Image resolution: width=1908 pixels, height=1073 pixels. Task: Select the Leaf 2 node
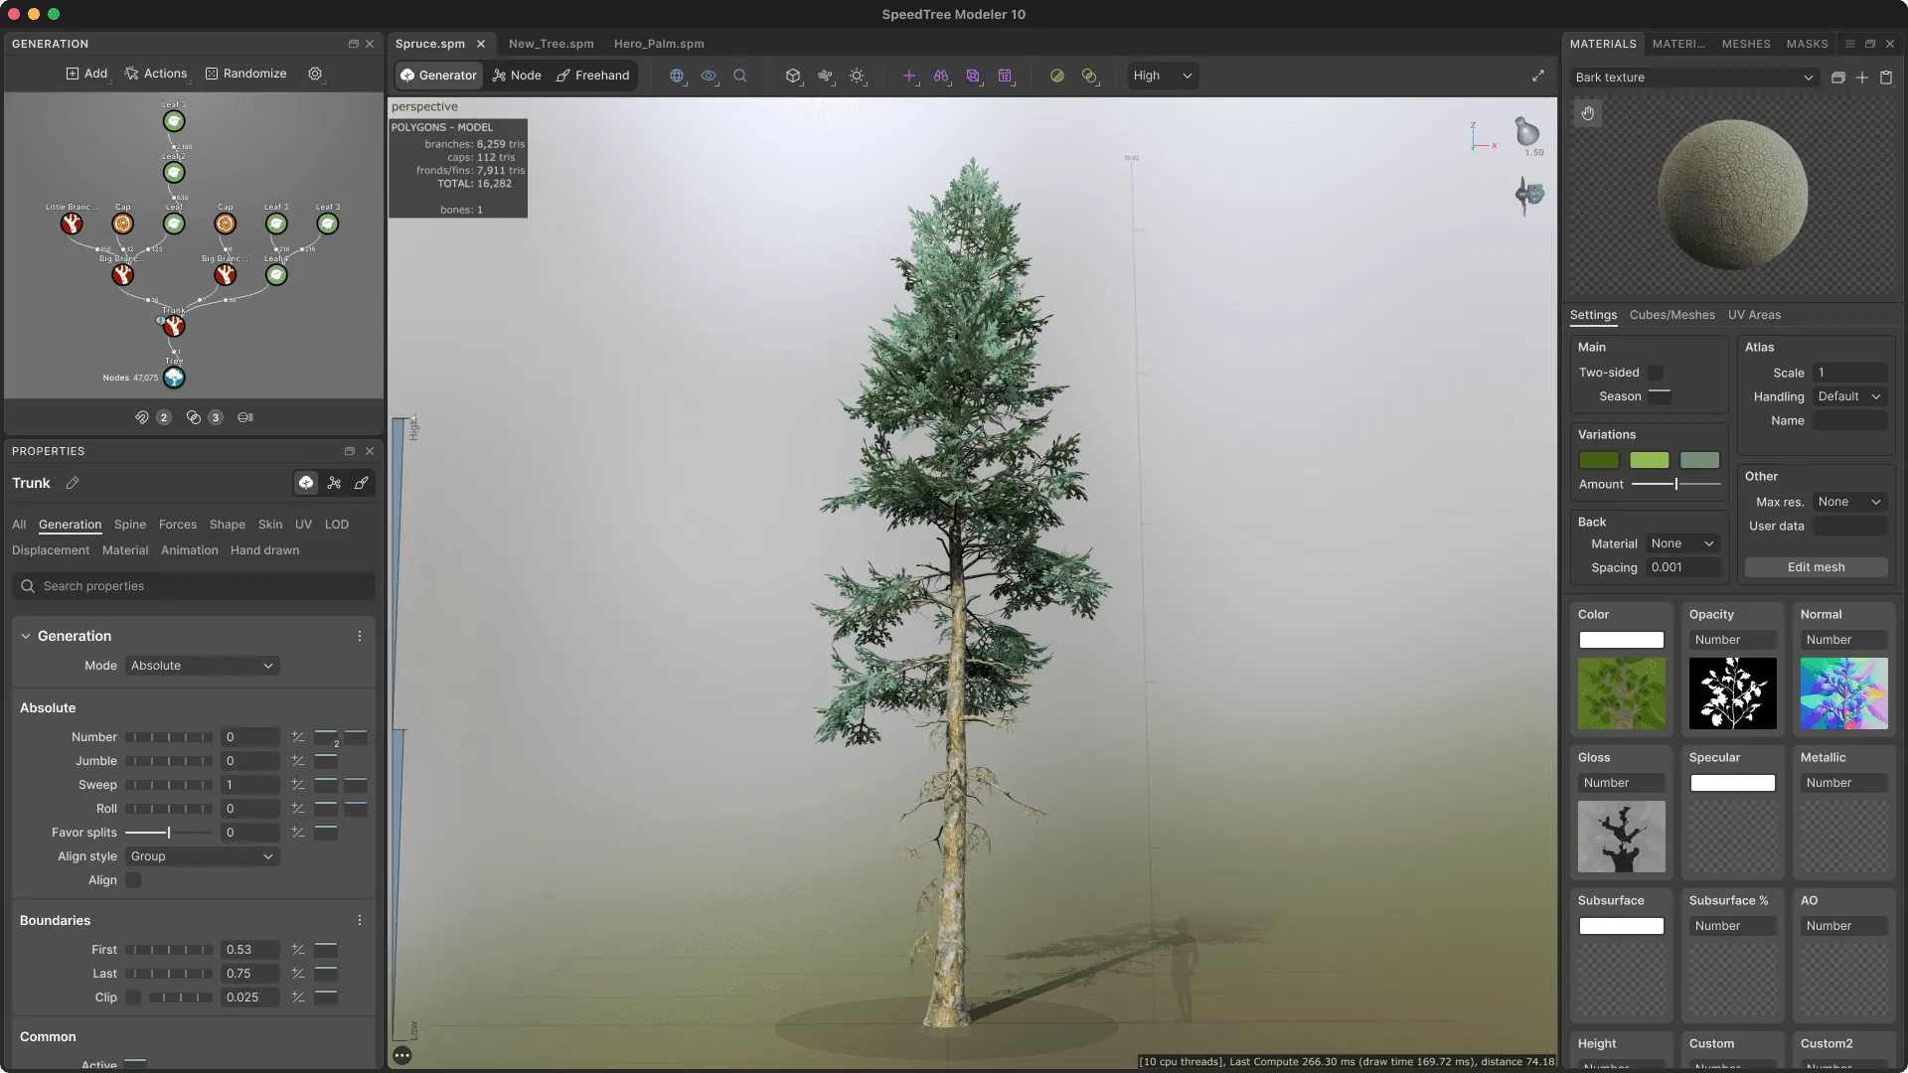click(x=174, y=173)
